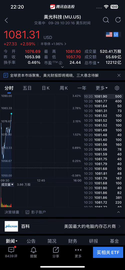Viewport: 125px width, 270px height.
Task: Select the 1081.77 400 trade row
Action: pyautogui.click(x=104, y=101)
